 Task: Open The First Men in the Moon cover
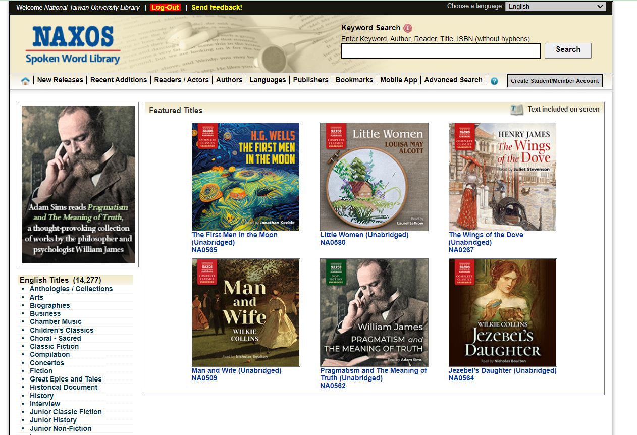coord(246,177)
